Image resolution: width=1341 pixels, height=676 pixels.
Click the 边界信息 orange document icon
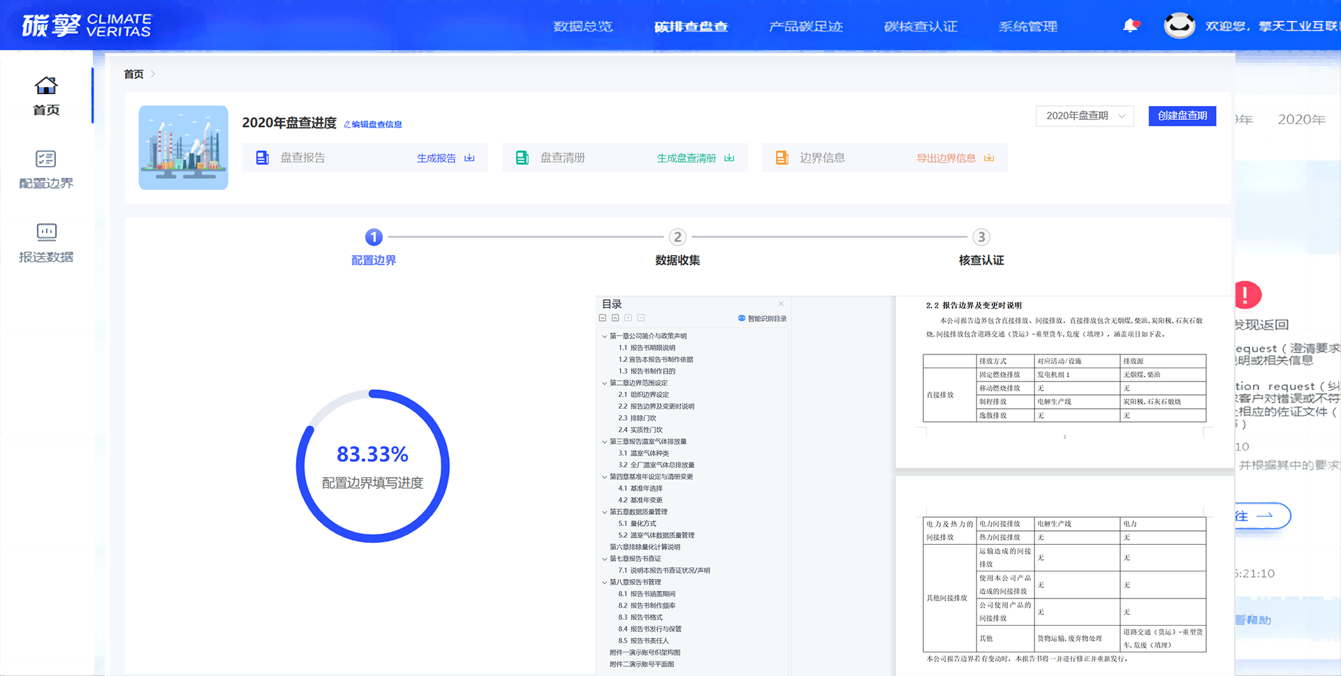click(x=782, y=158)
